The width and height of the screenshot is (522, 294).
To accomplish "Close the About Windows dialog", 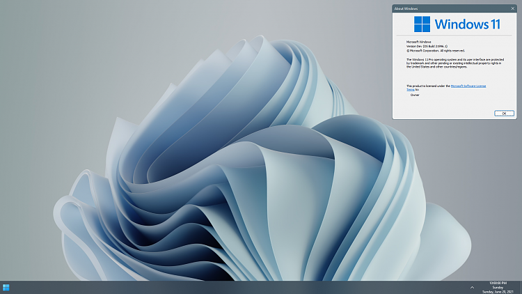I will [x=513, y=8].
